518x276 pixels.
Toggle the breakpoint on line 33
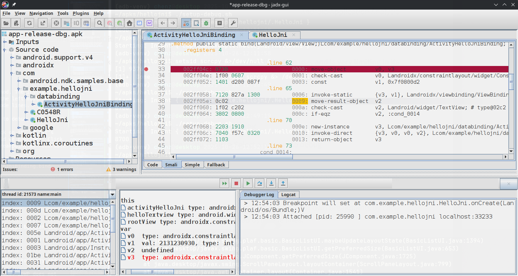point(146,69)
